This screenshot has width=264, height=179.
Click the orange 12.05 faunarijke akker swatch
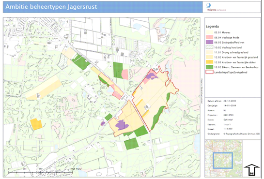coord(209,62)
